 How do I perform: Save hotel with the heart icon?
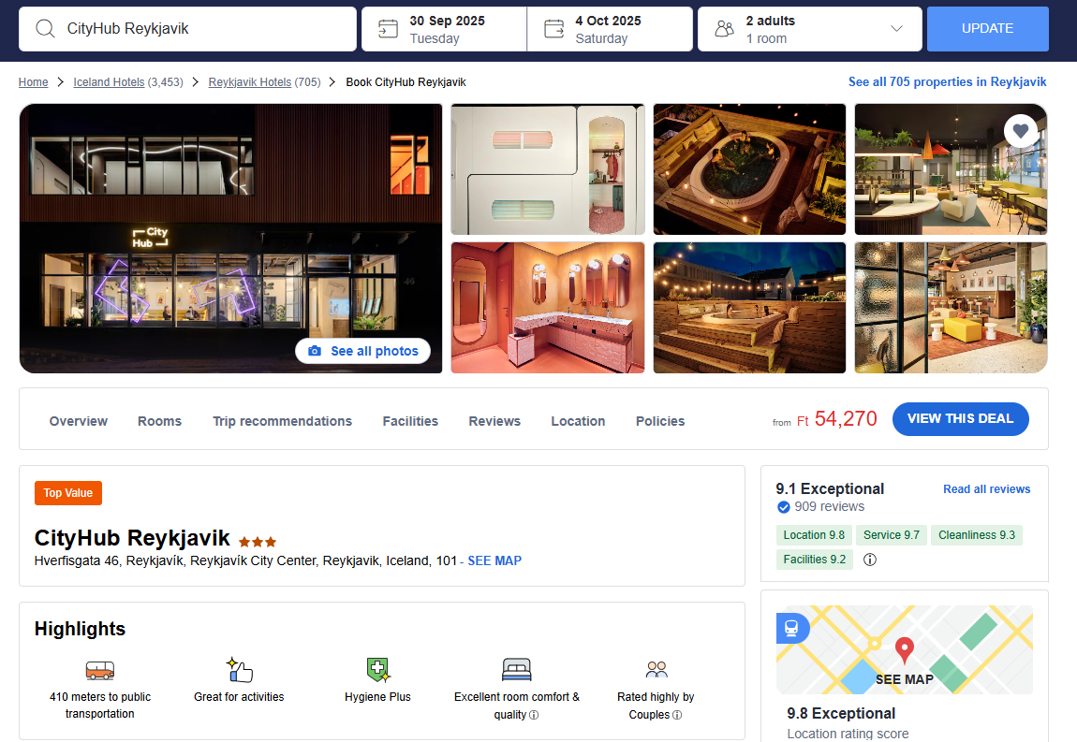pos(1021,130)
